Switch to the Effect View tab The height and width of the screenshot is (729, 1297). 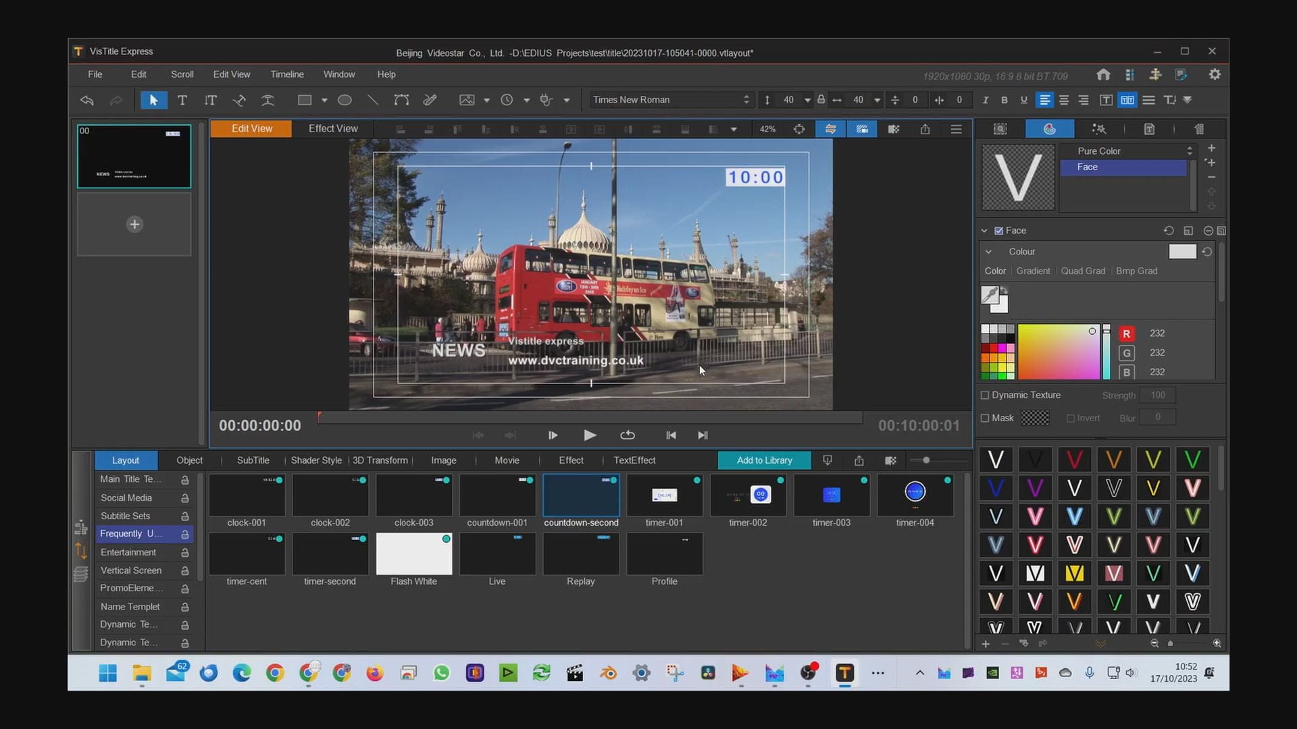coord(333,129)
